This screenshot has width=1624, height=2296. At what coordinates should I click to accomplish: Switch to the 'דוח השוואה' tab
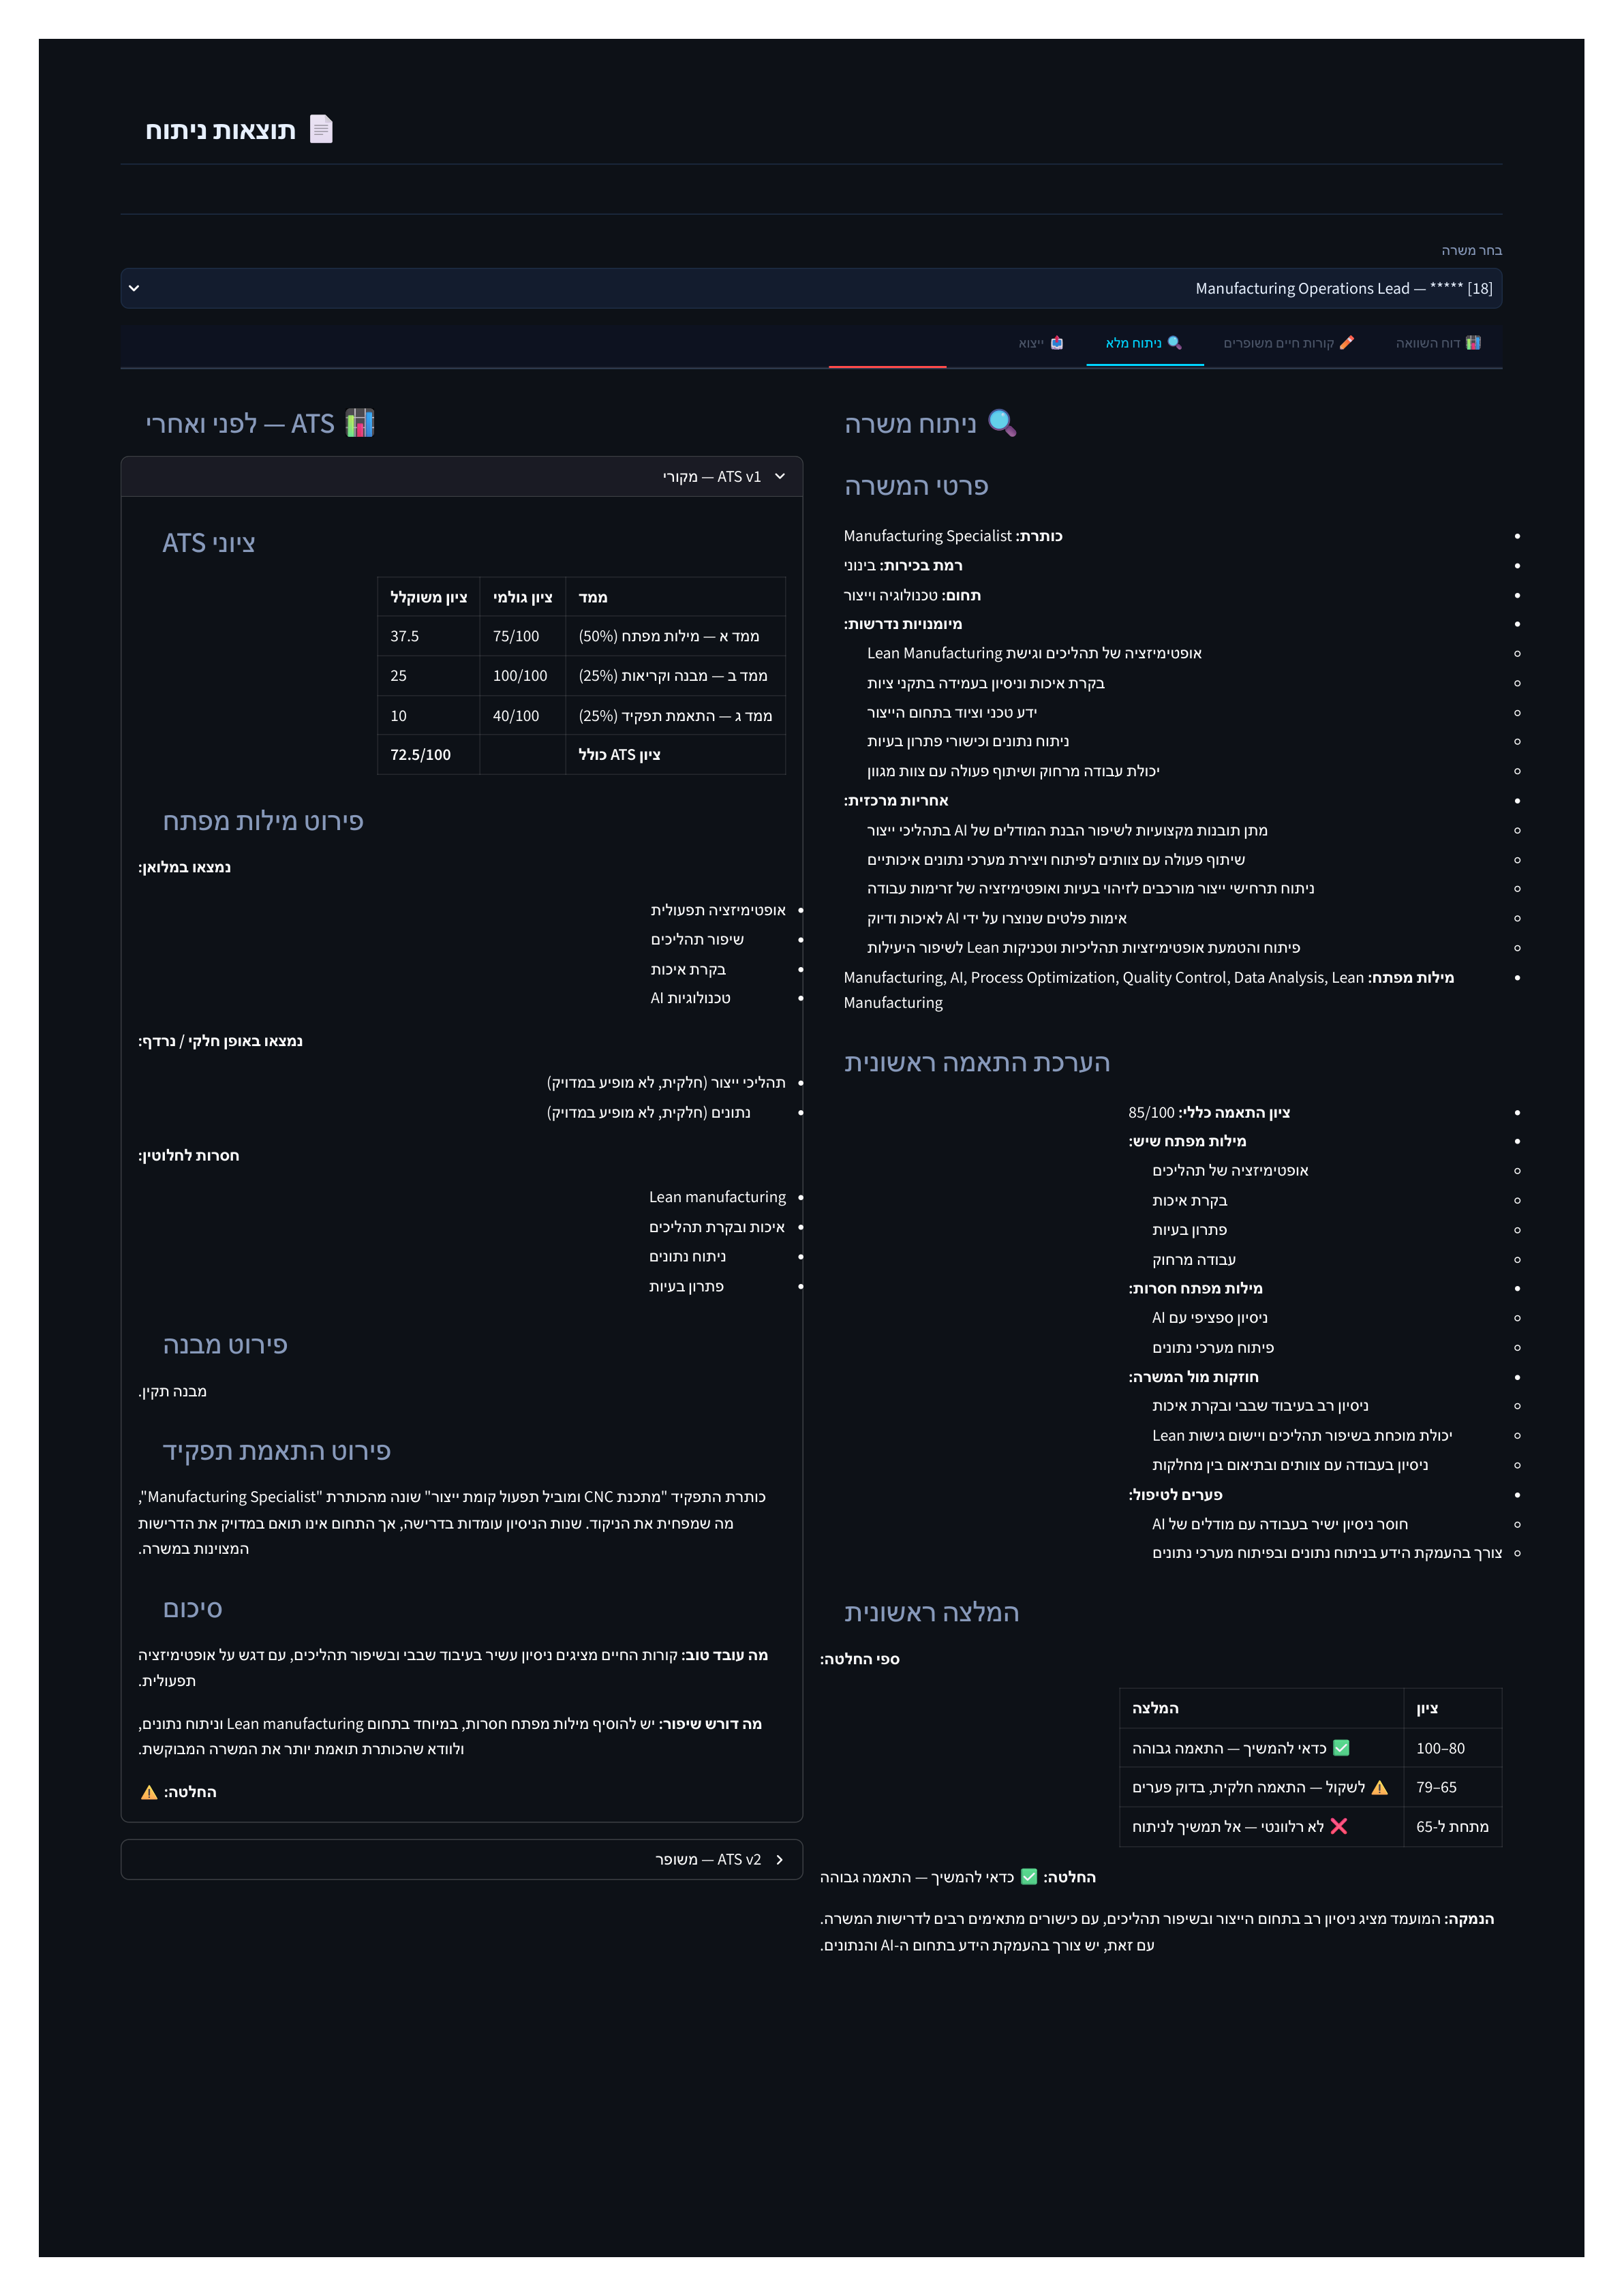[x=1438, y=343]
